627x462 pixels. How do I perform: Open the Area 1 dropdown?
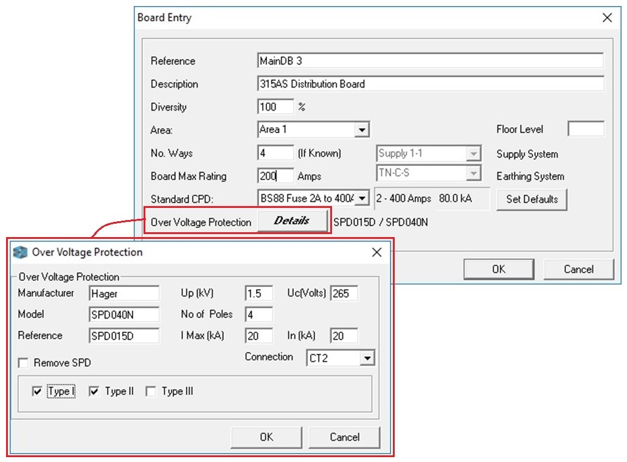pos(361,130)
